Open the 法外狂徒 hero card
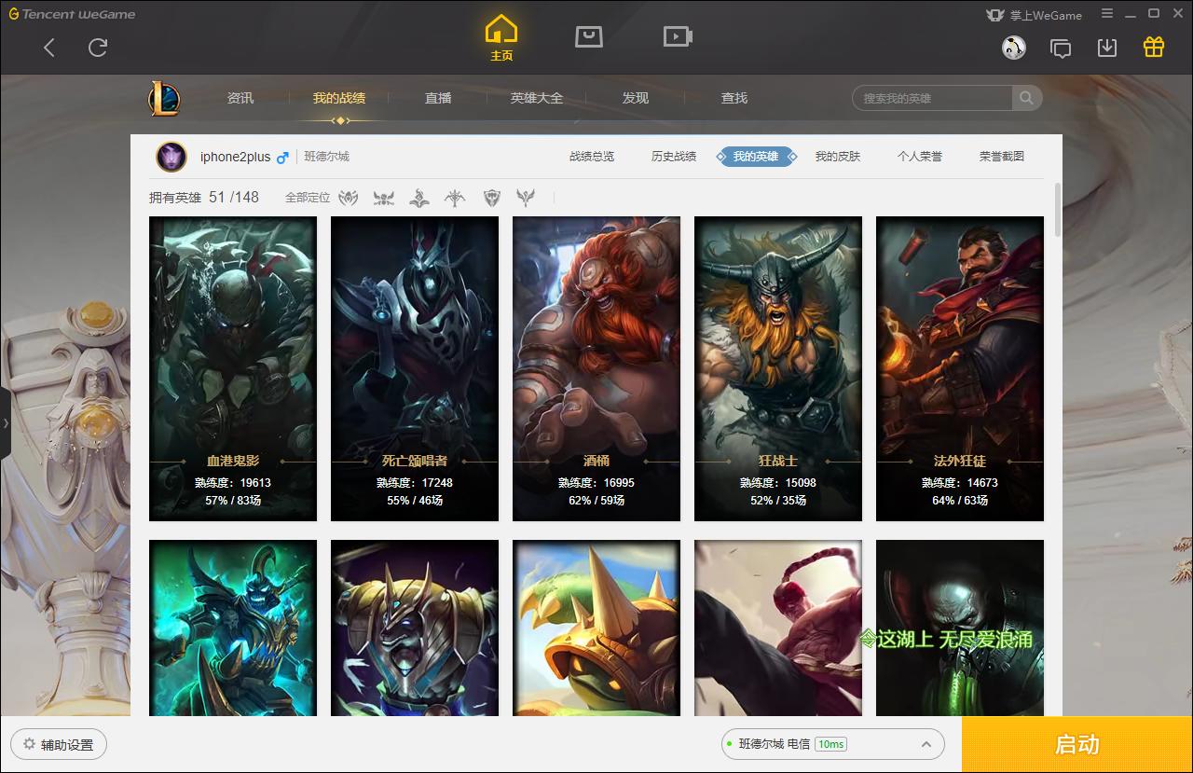 pos(960,368)
